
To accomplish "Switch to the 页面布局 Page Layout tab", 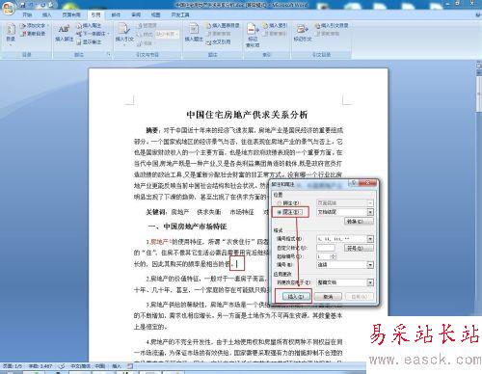I will [x=71, y=14].
